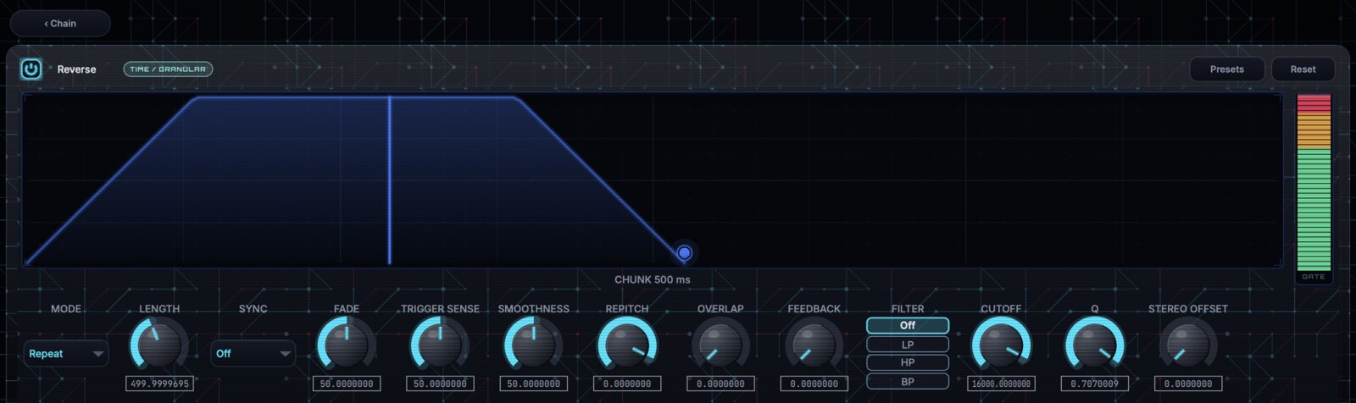Click the Fade knob
This screenshot has width=1356, height=403.
(346, 345)
